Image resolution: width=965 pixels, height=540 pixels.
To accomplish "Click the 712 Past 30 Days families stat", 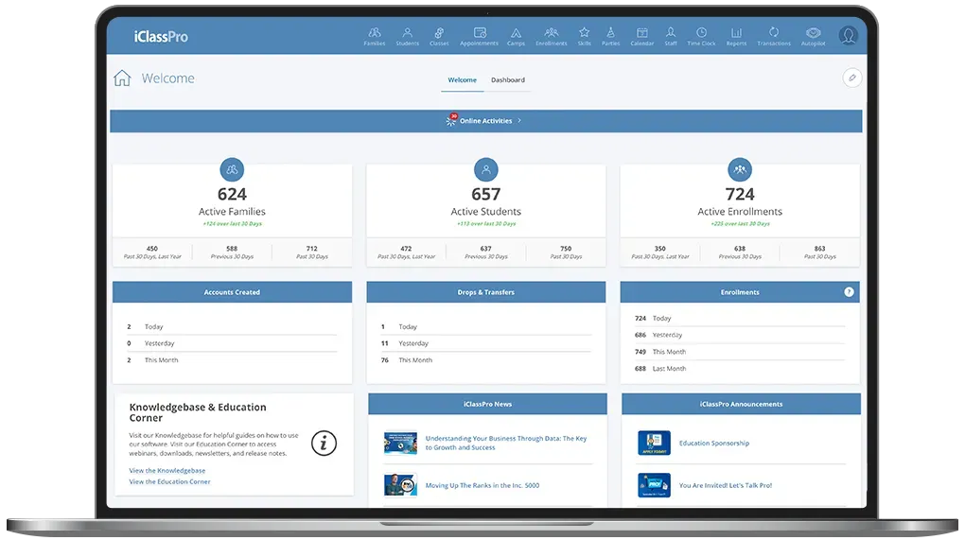I will click(312, 253).
